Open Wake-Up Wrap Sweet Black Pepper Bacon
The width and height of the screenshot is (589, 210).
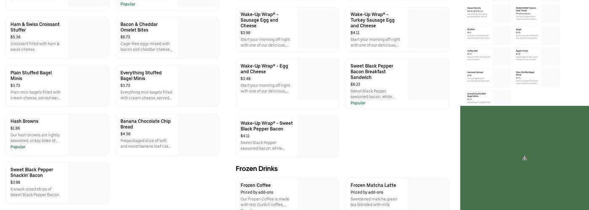click(x=267, y=126)
